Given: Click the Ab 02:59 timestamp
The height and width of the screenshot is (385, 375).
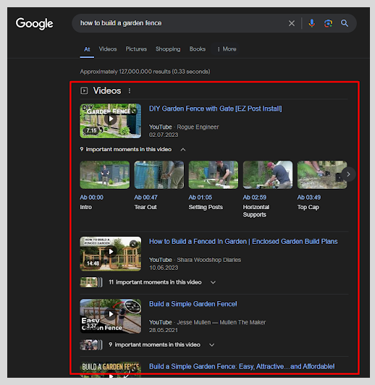Looking at the screenshot, I should [255, 198].
